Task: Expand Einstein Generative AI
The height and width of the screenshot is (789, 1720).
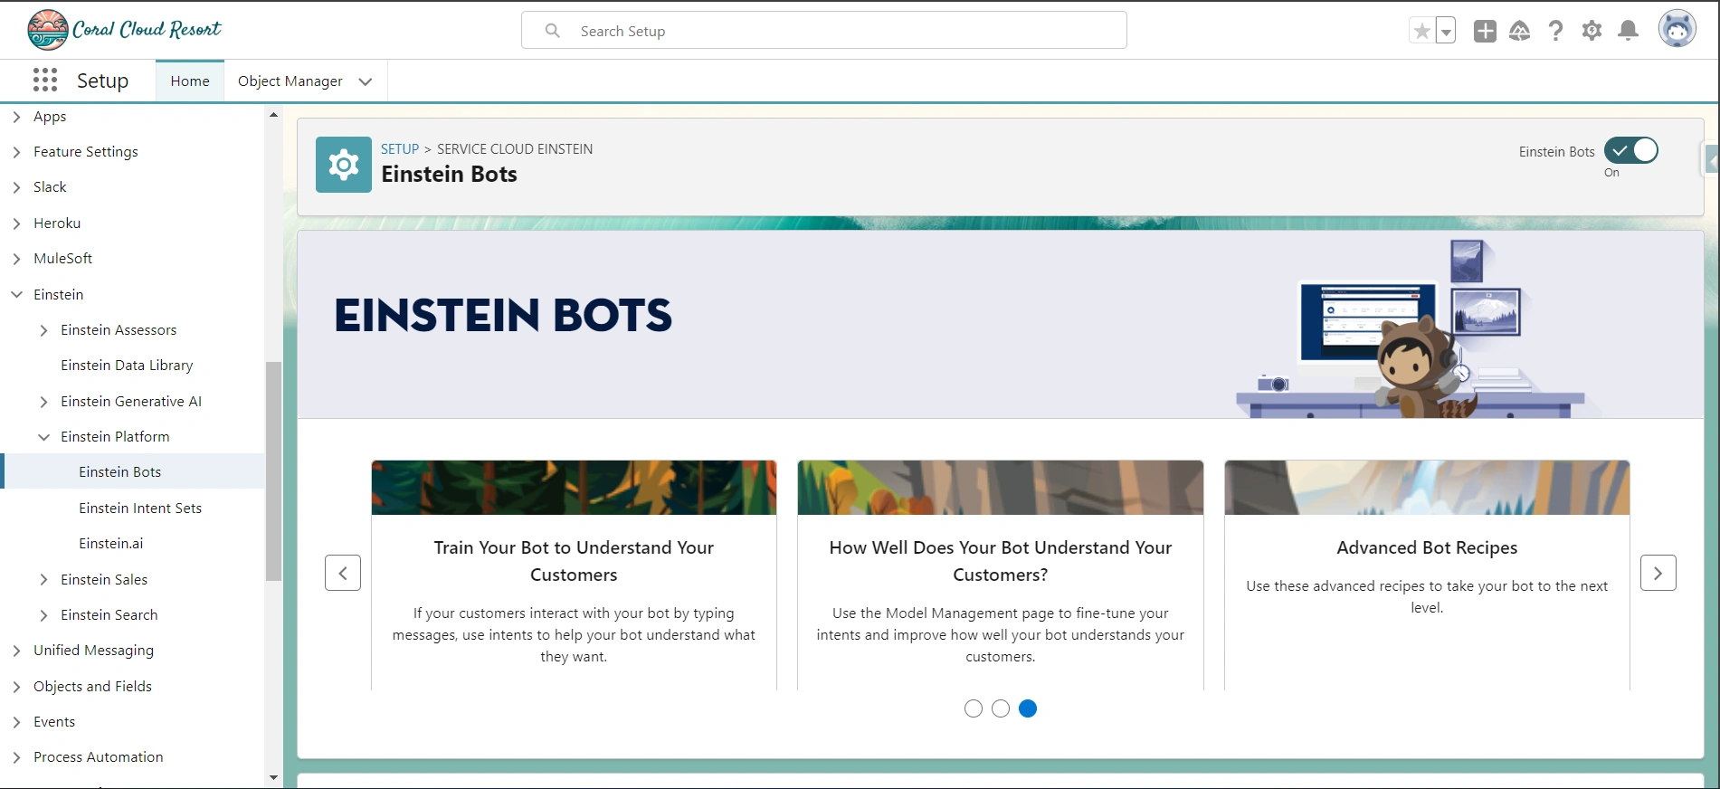Action: [x=43, y=402]
